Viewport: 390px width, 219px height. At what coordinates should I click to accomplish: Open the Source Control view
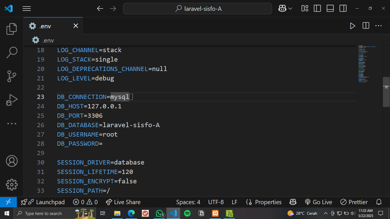12,76
